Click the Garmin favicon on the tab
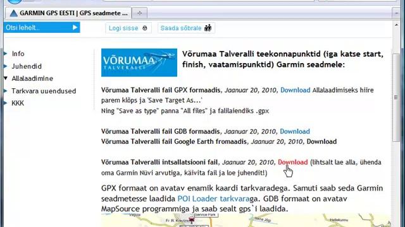The width and height of the screenshot is (405, 227). click(x=13, y=13)
